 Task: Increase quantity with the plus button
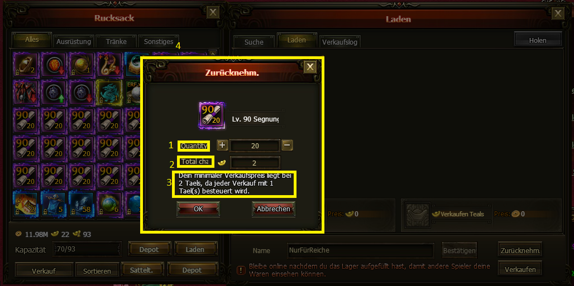coord(222,145)
